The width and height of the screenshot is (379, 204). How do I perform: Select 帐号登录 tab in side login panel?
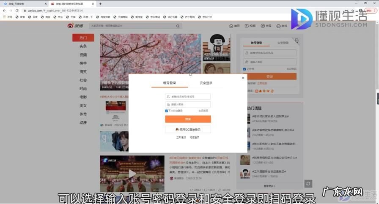click(256, 43)
